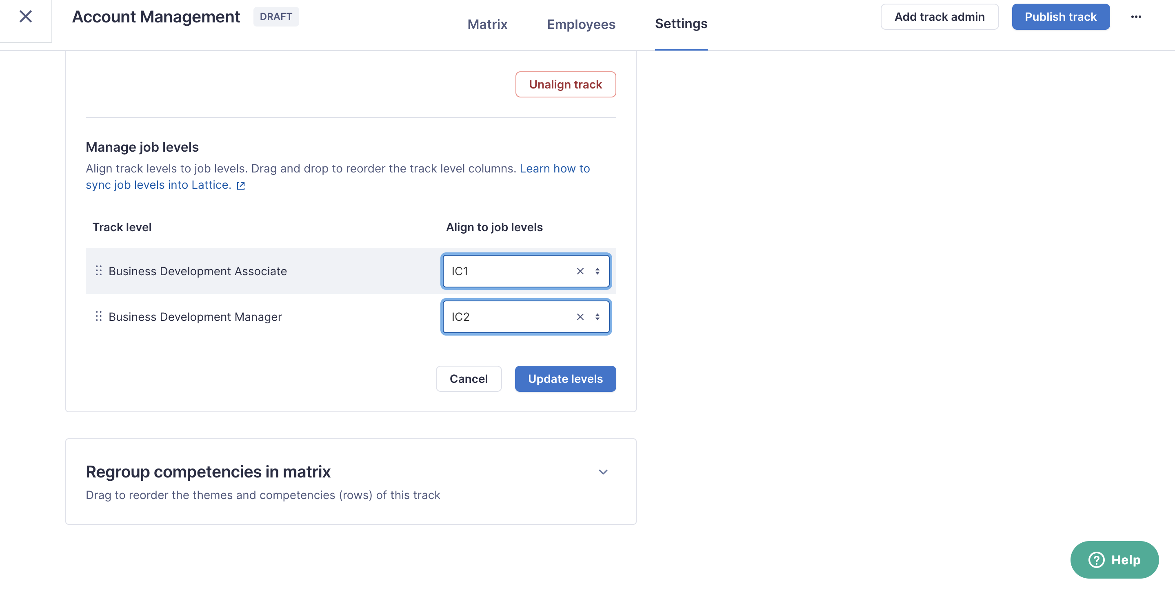Image resolution: width=1175 pixels, height=590 pixels.
Task: Switch to the Matrix tab
Action: (x=487, y=24)
